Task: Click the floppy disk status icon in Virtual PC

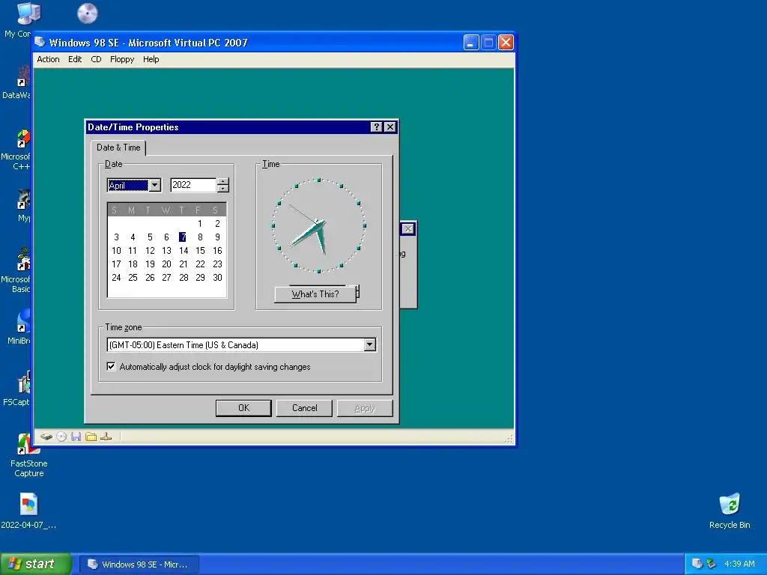Action: (x=76, y=436)
